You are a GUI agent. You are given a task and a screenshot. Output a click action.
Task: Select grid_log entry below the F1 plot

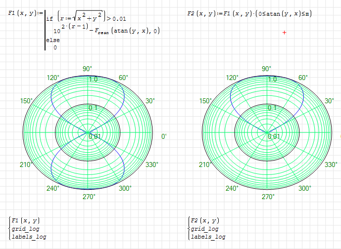[x=25, y=229]
